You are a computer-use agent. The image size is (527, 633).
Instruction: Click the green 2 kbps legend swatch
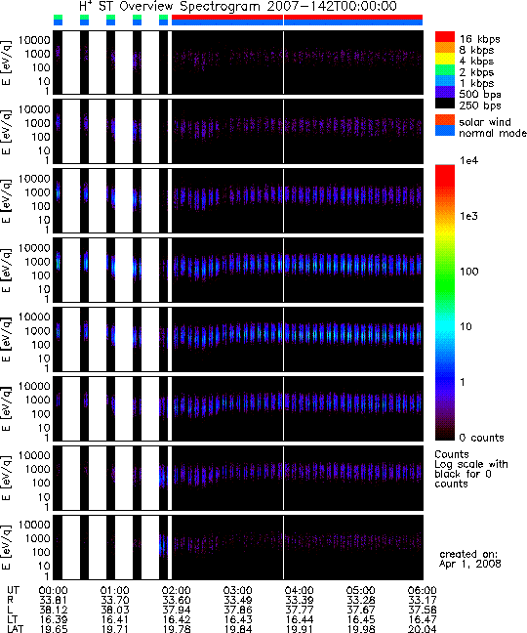445,69
